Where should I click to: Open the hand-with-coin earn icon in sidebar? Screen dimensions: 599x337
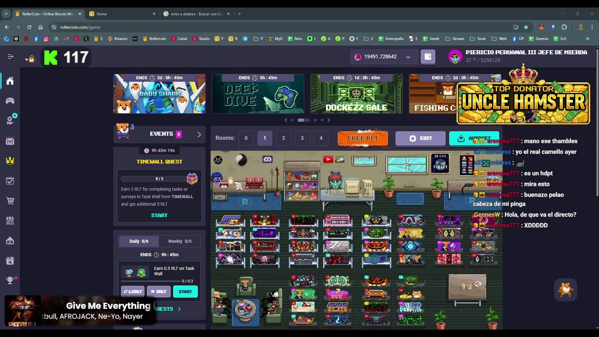point(10,121)
